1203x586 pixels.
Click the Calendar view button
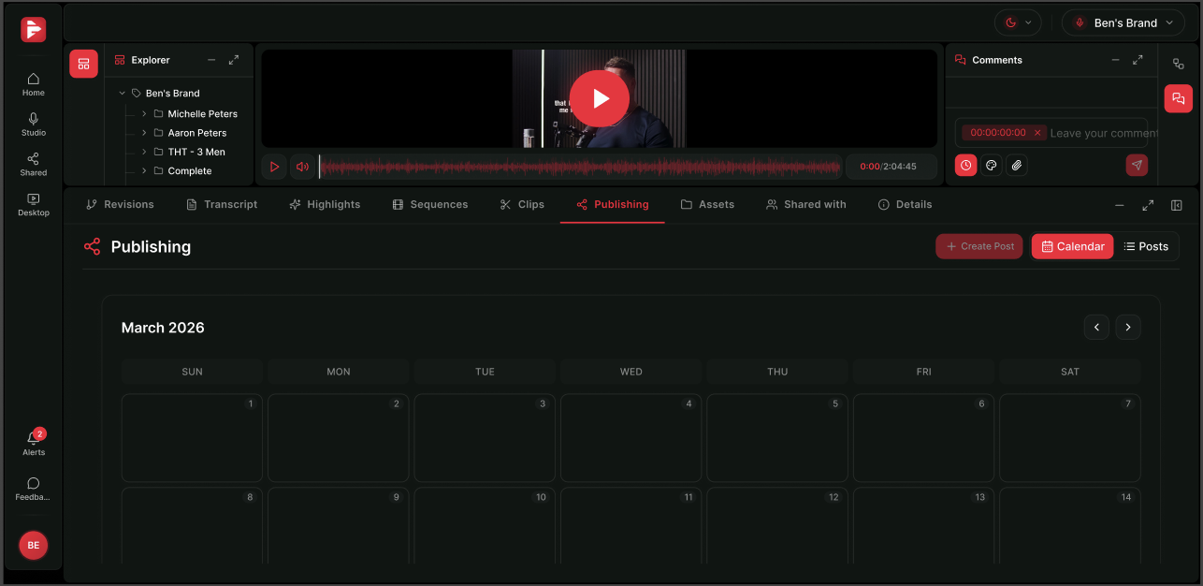pos(1072,246)
